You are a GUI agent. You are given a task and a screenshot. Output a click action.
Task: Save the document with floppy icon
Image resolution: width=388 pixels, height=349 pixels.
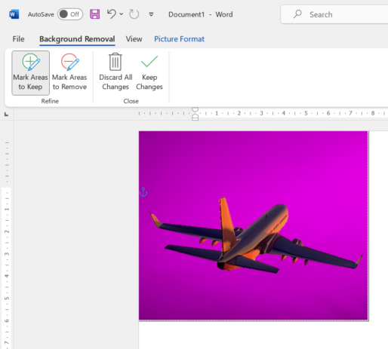click(x=94, y=14)
